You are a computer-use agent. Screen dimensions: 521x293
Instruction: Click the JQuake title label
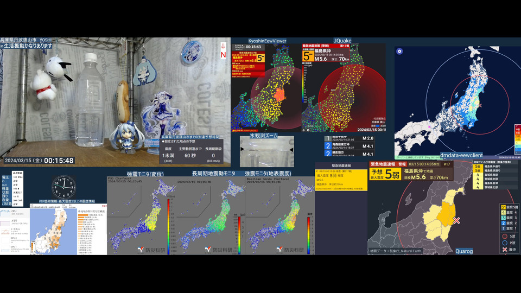pyautogui.click(x=342, y=41)
